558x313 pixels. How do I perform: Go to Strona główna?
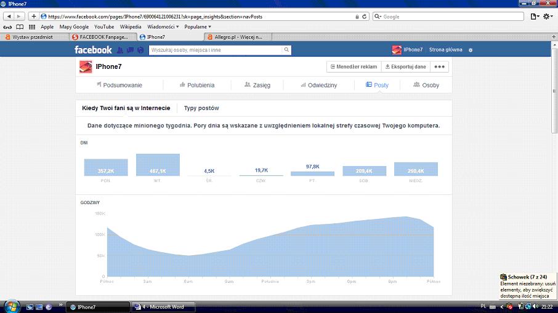click(445, 50)
